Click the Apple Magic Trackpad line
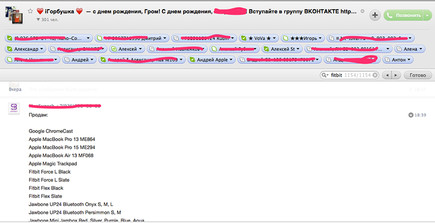 point(53,164)
